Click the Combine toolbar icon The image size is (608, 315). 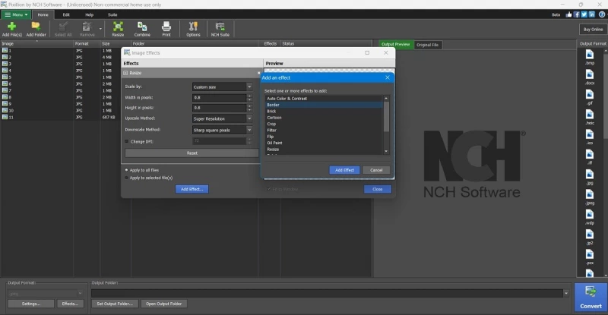142,29
